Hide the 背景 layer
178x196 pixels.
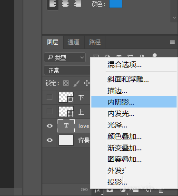click(x=49, y=140)
